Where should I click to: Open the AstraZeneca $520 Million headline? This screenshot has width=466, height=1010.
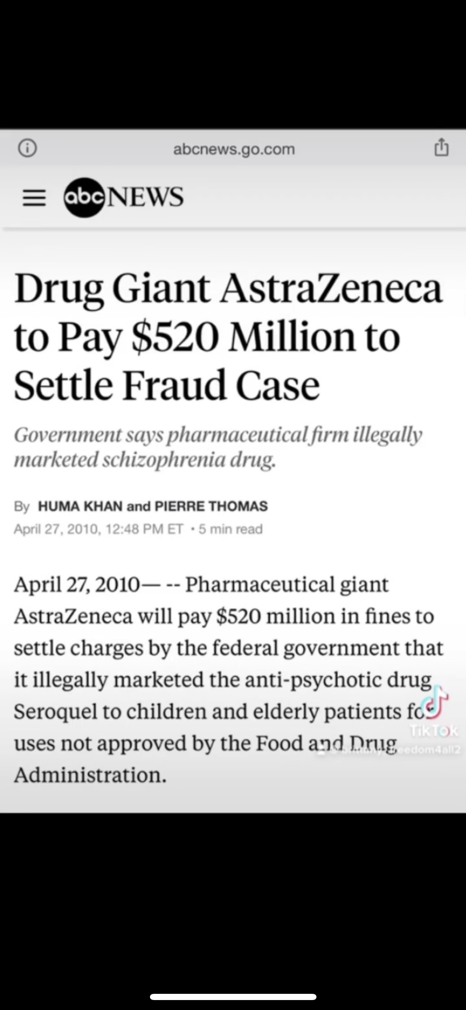tap(228, 337)
